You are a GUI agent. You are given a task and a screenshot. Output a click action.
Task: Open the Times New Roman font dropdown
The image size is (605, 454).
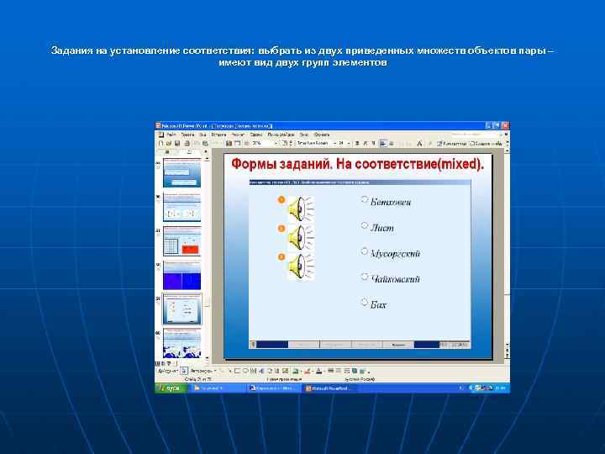(x=334, y=143)
